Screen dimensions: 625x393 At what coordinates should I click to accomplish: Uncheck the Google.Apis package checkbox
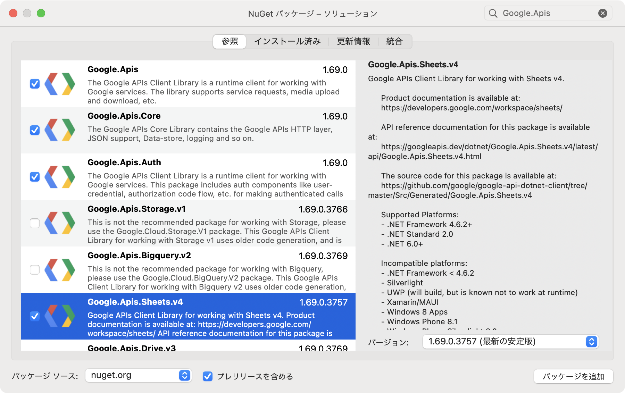[35, 84]
